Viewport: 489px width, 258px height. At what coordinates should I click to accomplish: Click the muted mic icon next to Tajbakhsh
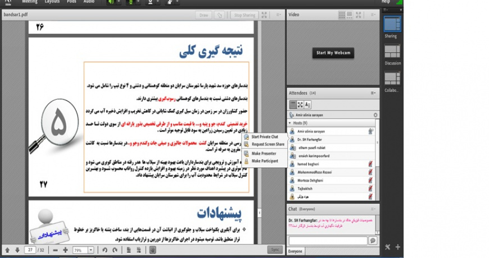[370, 188]
